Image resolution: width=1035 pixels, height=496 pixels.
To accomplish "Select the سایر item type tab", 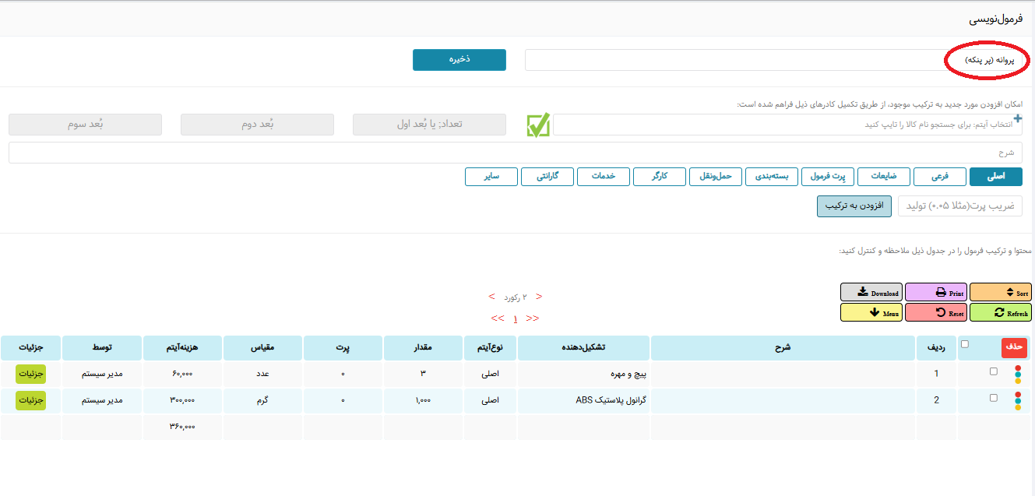I will tap(491, 177).
